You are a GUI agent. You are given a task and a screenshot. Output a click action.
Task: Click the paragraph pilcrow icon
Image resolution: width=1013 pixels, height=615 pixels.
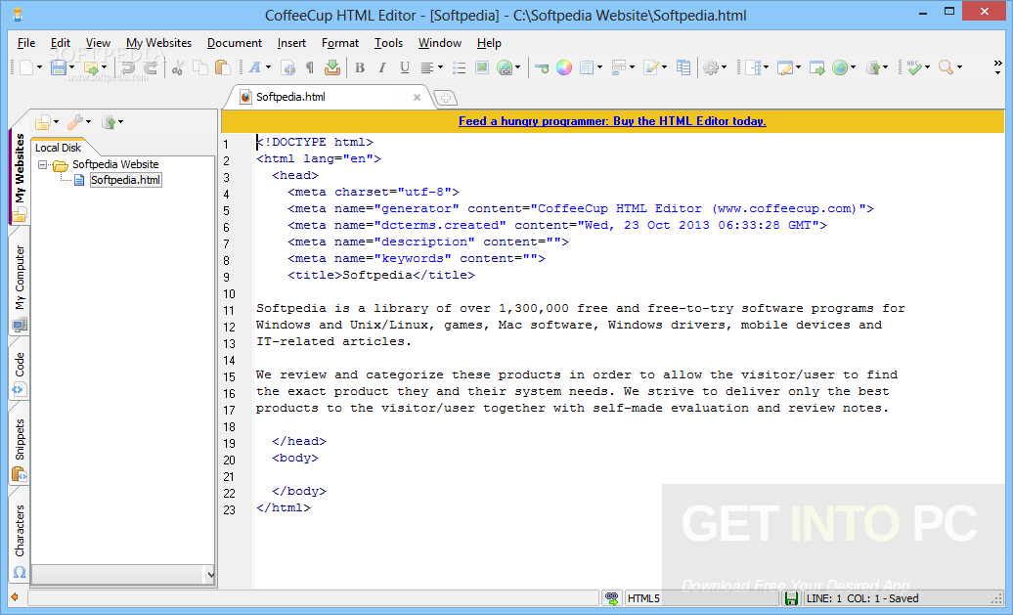click(x=309, y=67)
